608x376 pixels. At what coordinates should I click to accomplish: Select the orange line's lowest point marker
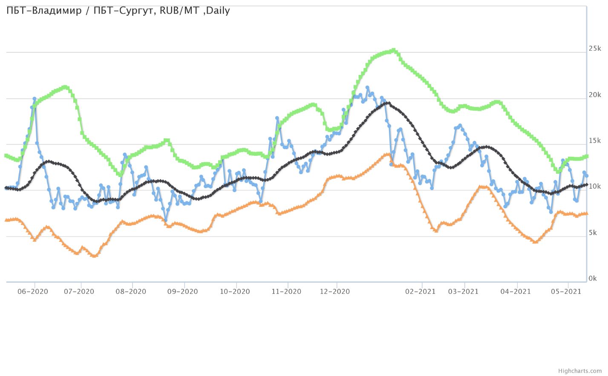click(x=94, y=255)
